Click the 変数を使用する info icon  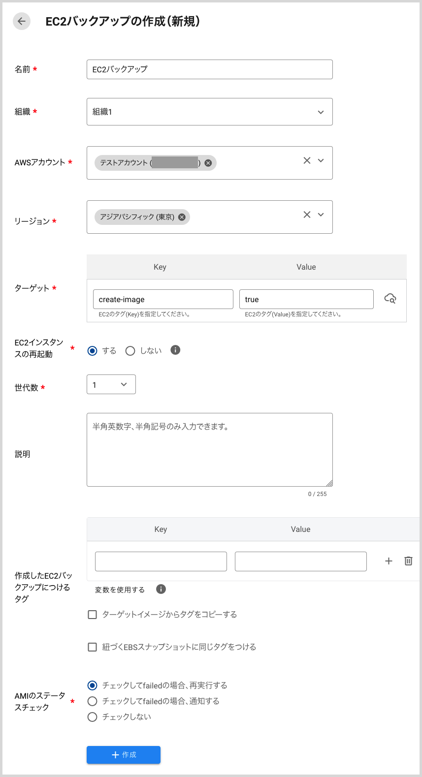161,589
